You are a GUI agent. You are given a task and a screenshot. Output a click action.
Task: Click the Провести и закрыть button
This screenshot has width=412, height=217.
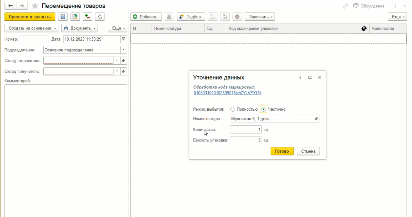(30, 17)
